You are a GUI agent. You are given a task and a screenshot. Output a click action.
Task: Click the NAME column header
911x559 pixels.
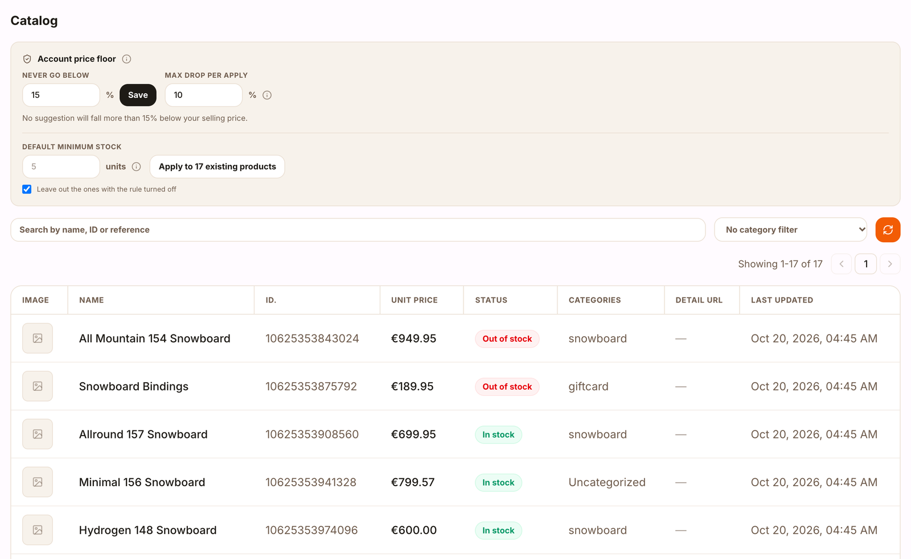click(x=92, y=300)
